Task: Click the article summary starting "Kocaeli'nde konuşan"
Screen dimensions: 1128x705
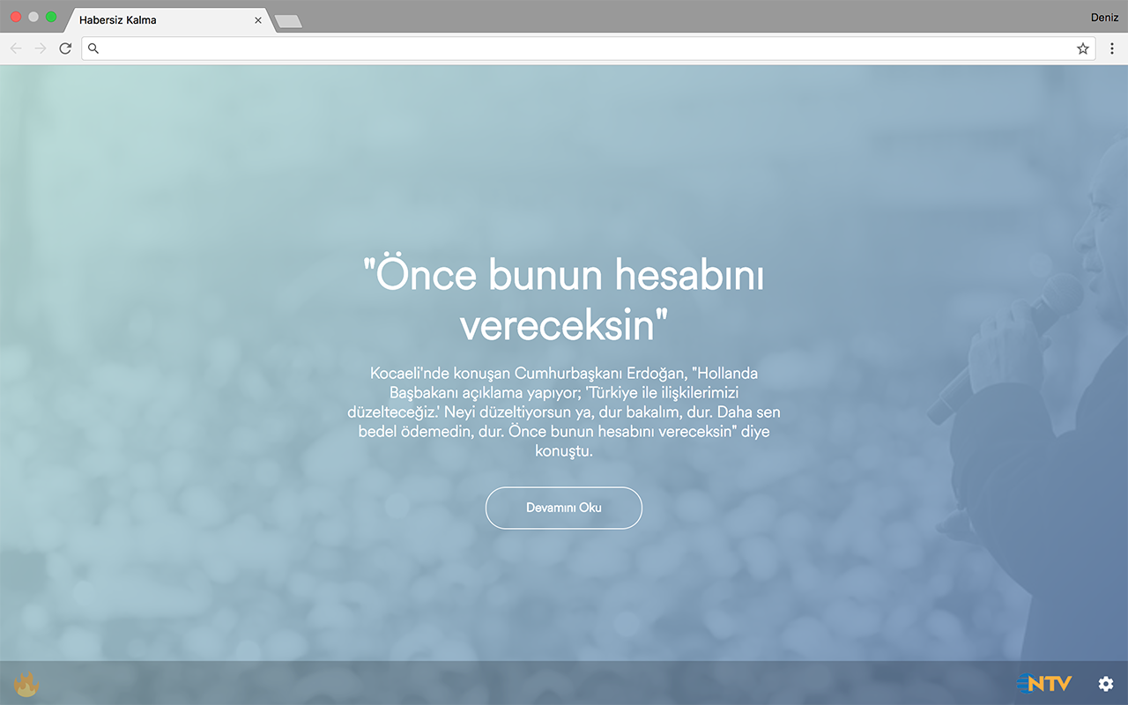Action: click(564, 412)
